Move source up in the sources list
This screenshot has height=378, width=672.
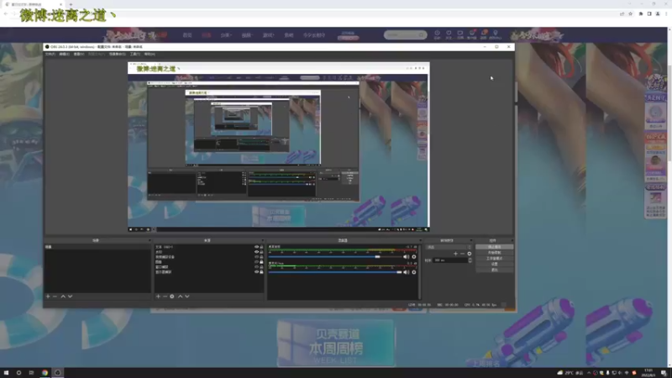[x=180, y=297]
